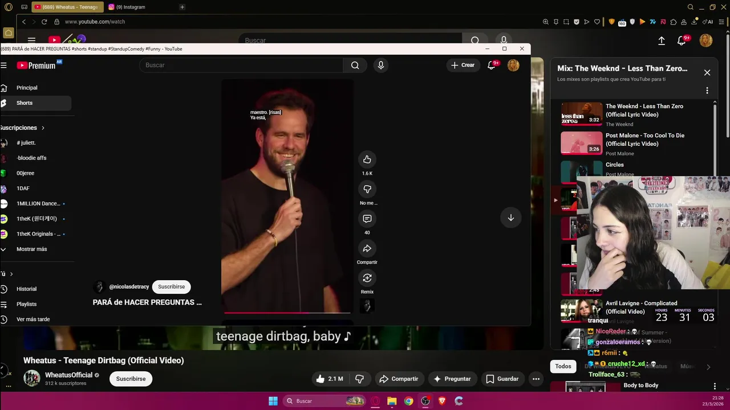Show next filter chips with right arrow

708,367
